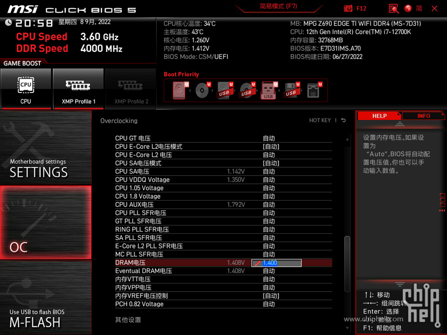Select the 内存VPP电压 row

(x=223, y=288)
